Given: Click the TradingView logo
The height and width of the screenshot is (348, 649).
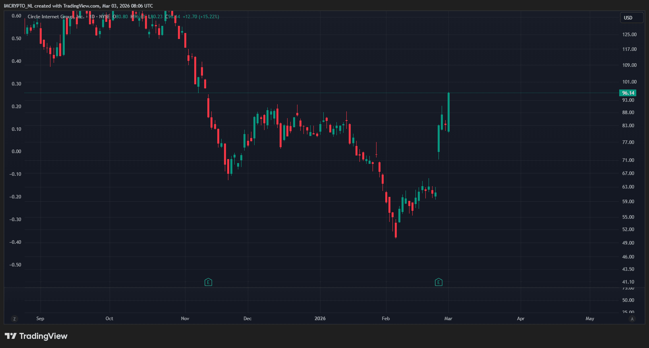Looking at the screenshot, I should pos(36,336).
